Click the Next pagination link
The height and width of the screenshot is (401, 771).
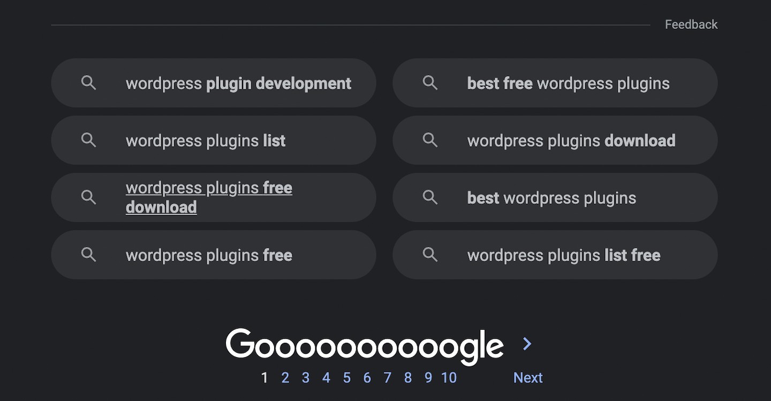pos(528,378)
